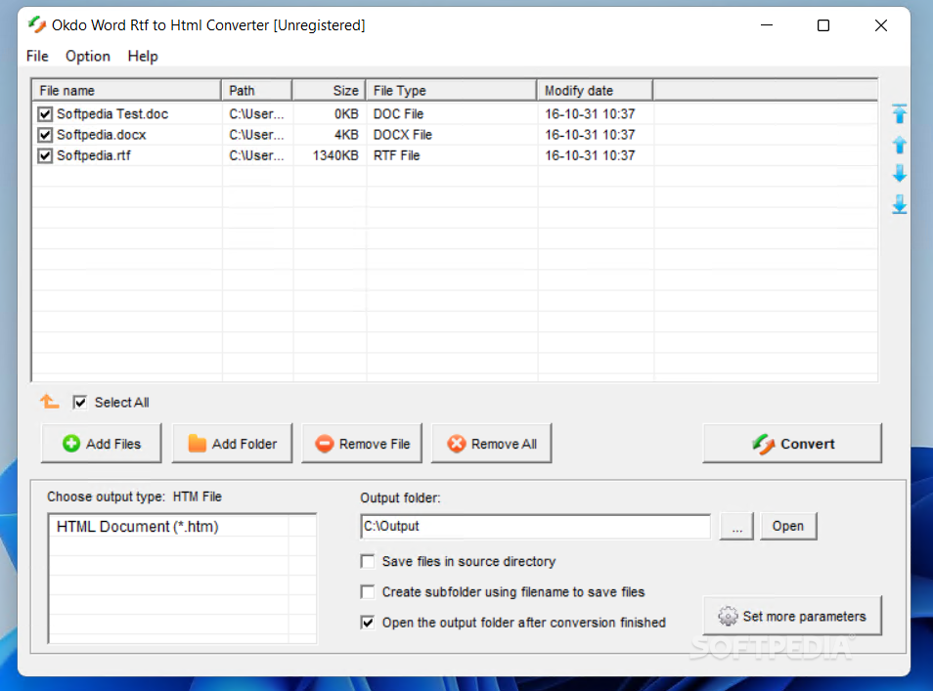
Task: Open the File menu
Action: pyautogui.click(x=37, y=56)
